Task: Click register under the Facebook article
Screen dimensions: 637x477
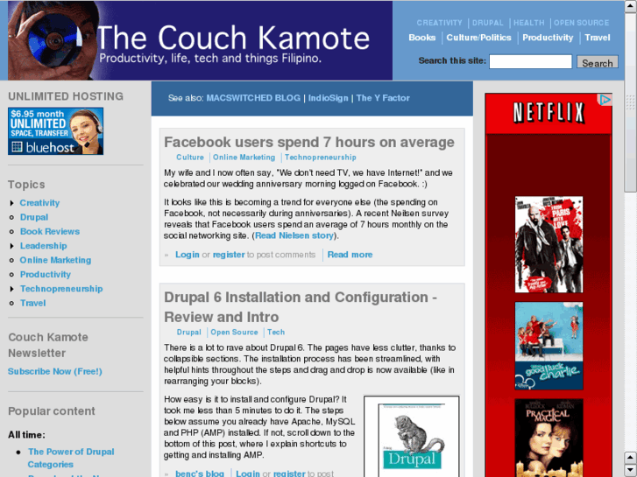Action: click(x=229, y=255)
